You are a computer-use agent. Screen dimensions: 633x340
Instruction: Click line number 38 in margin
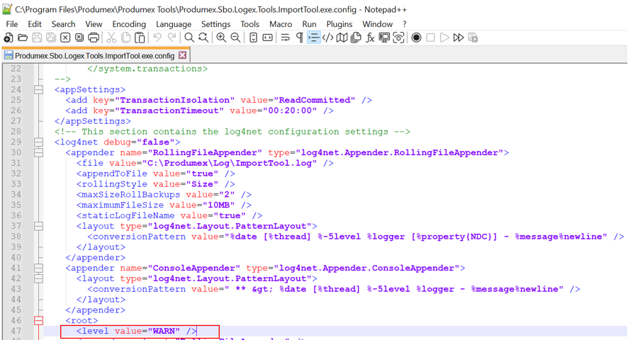pos(16,237)
